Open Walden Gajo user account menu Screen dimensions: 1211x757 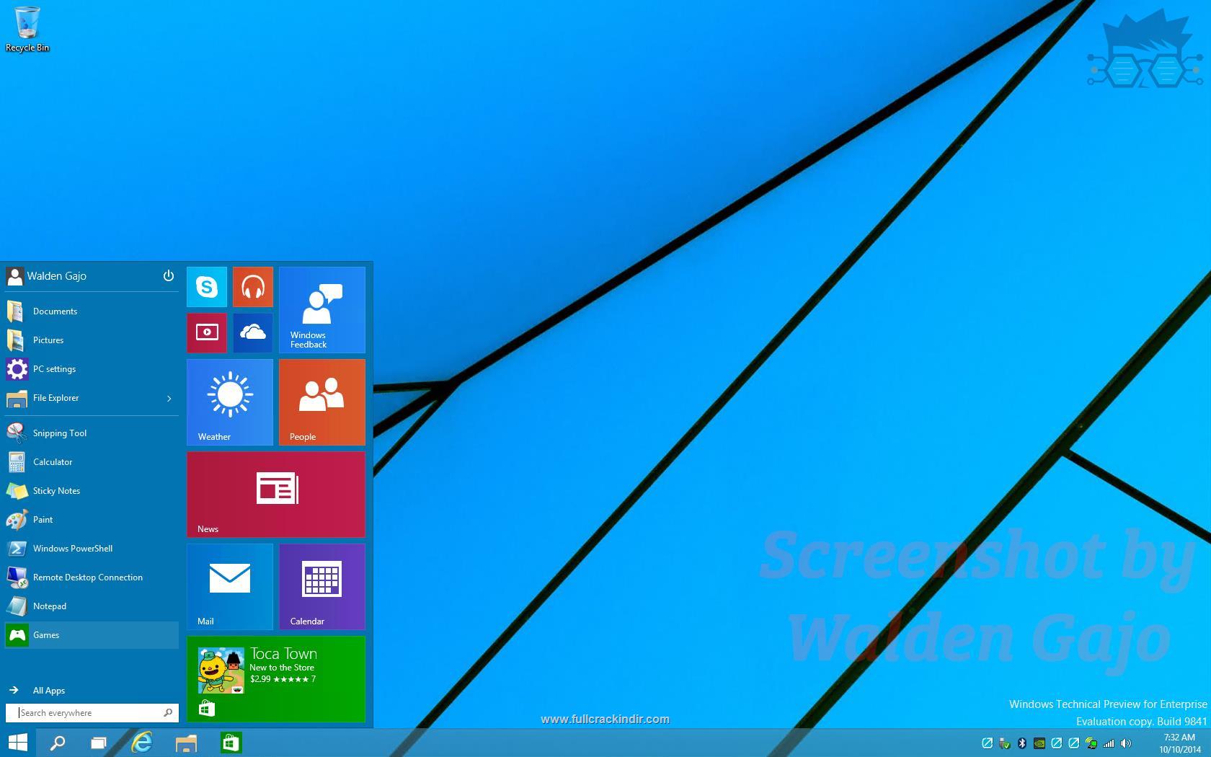point(46,275)
